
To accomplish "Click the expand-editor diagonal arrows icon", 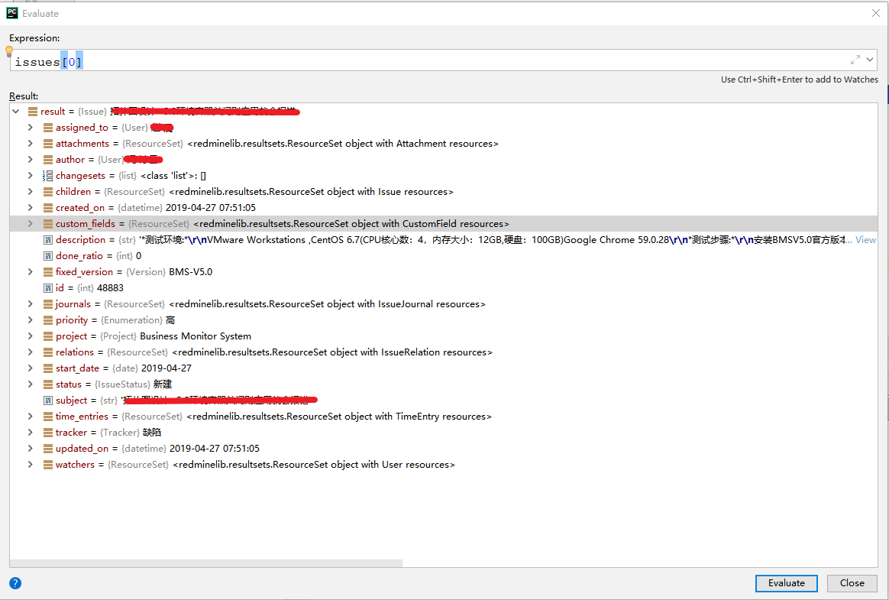I will click(x=855, y=59).
